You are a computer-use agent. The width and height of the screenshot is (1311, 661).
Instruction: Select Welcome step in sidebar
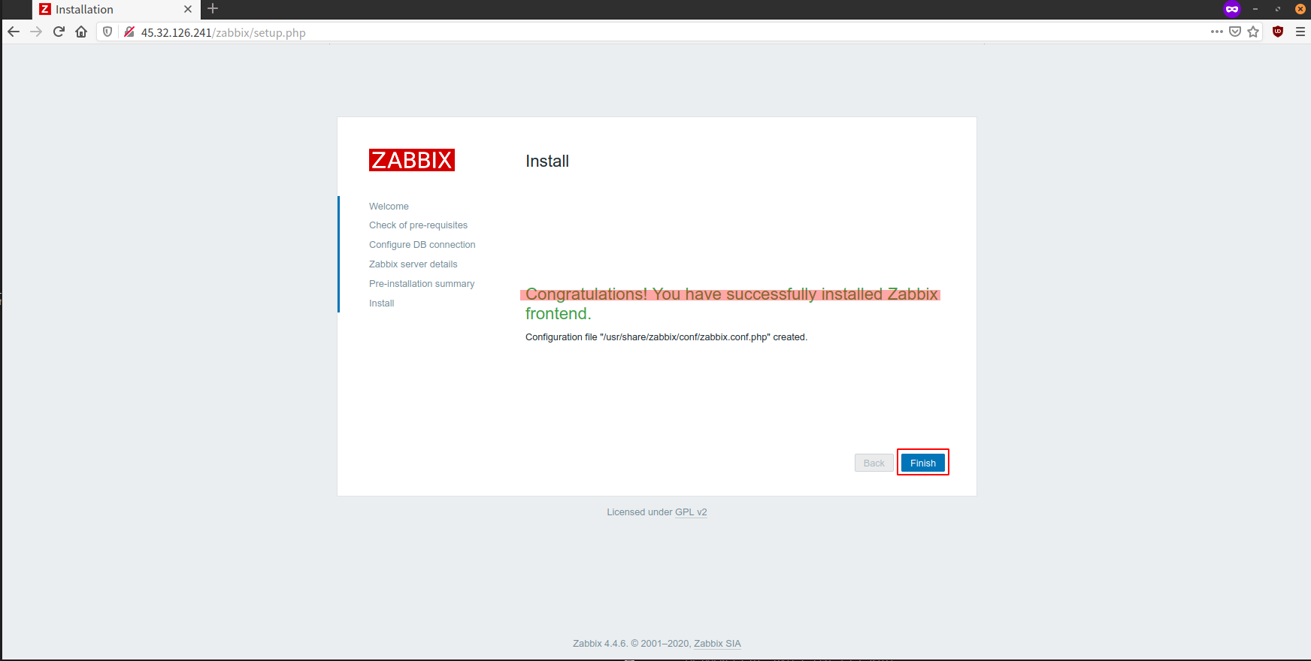click(x=389, y=206)
